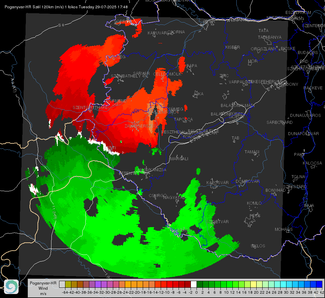The width and height of the screenshot is (325, 298).
Task: Click the TAPOLCA town label
Action: pyautogui.click(x=184, y=119)
